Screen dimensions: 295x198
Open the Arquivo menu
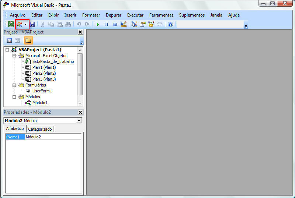[x=17, y=15]
